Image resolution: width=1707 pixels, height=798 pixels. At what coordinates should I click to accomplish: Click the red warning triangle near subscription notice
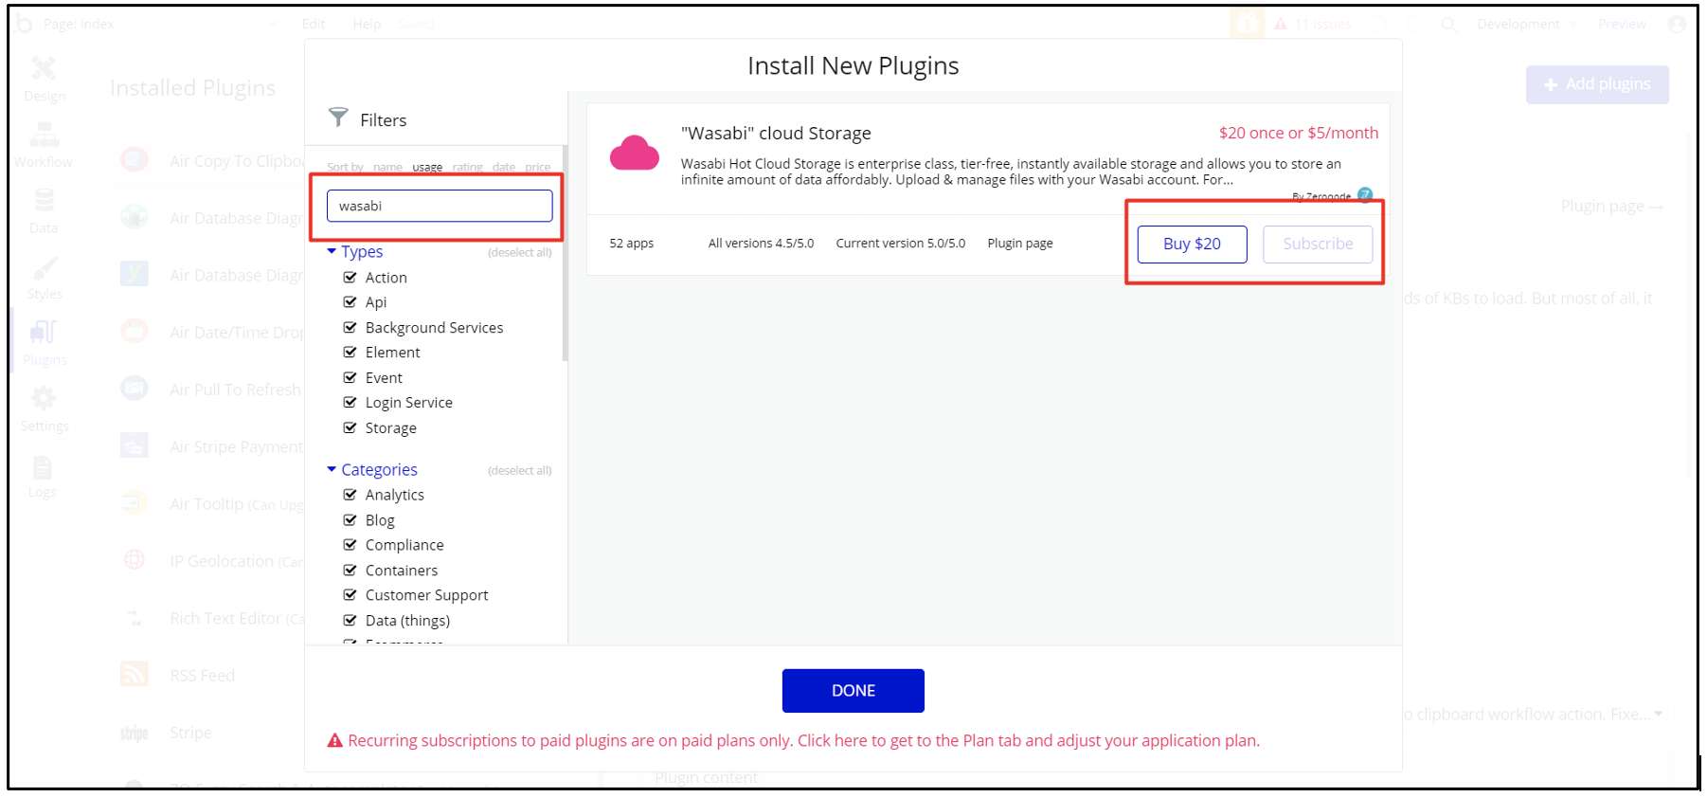pos(334,741)
